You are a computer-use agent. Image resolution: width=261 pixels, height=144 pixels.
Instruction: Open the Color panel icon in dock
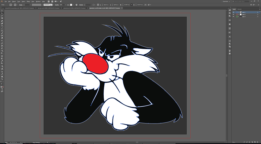[x=230, y=10]
